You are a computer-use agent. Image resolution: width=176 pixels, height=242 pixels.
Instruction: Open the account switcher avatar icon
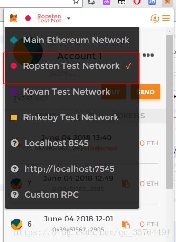[155, 18]
